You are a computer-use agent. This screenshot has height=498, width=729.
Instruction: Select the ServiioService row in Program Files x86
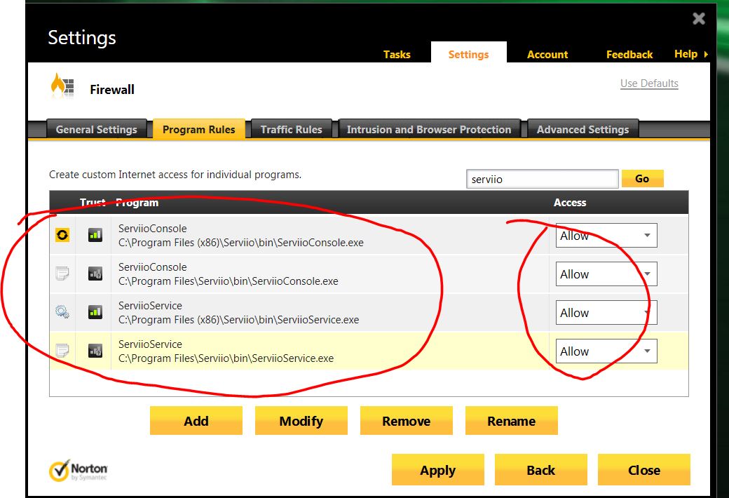[x=280, y=312]
